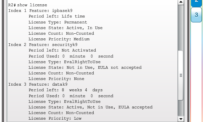Click the scroll down arrow of the terminal
This screenshot has height=122, width=203.
[181, 119]
